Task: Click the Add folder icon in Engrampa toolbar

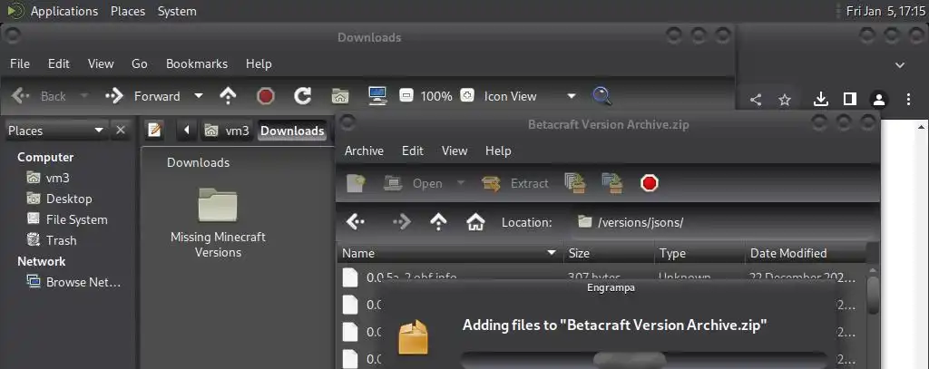Action: [612, 183]
